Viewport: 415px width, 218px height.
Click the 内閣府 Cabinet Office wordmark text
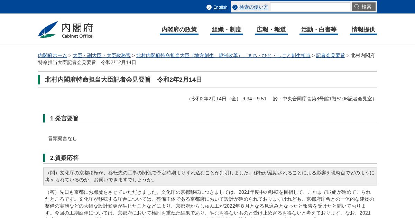(77, 30)
